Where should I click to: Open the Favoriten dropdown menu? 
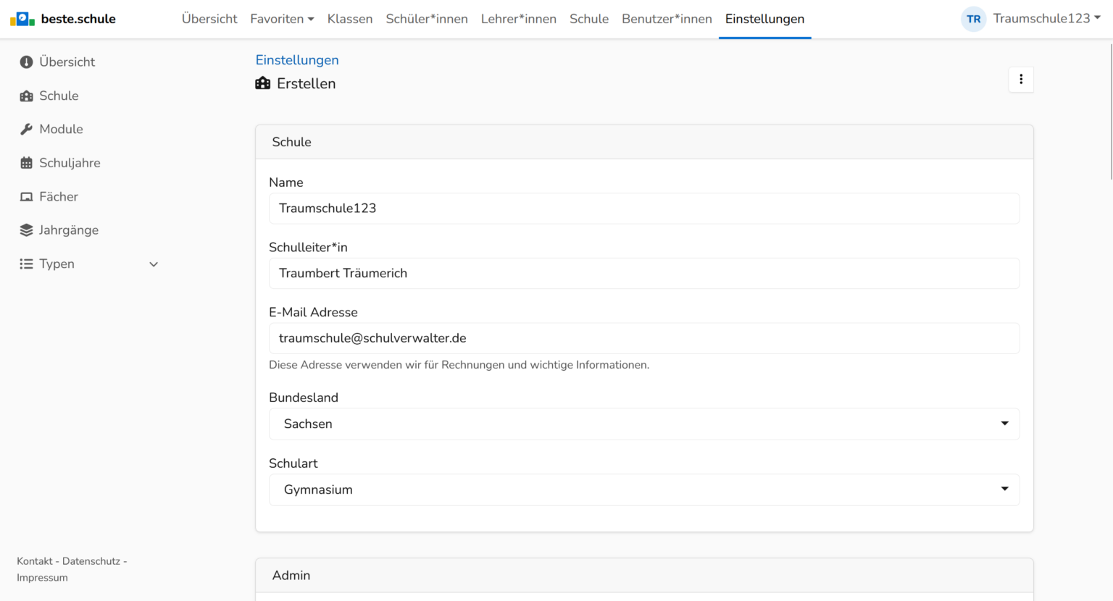pyautogui.click(x=282, y=19)
